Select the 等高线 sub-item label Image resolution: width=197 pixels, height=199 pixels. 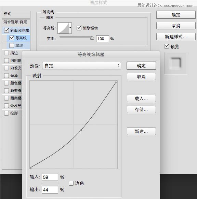pyautogui.click(x=21, y=38)
